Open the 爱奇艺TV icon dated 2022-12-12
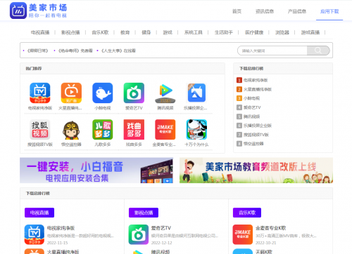Viewport: 352px width, 254px height. (139, 234)
